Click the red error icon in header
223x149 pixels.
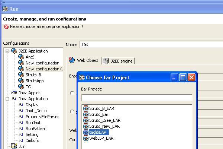point(6,27)
